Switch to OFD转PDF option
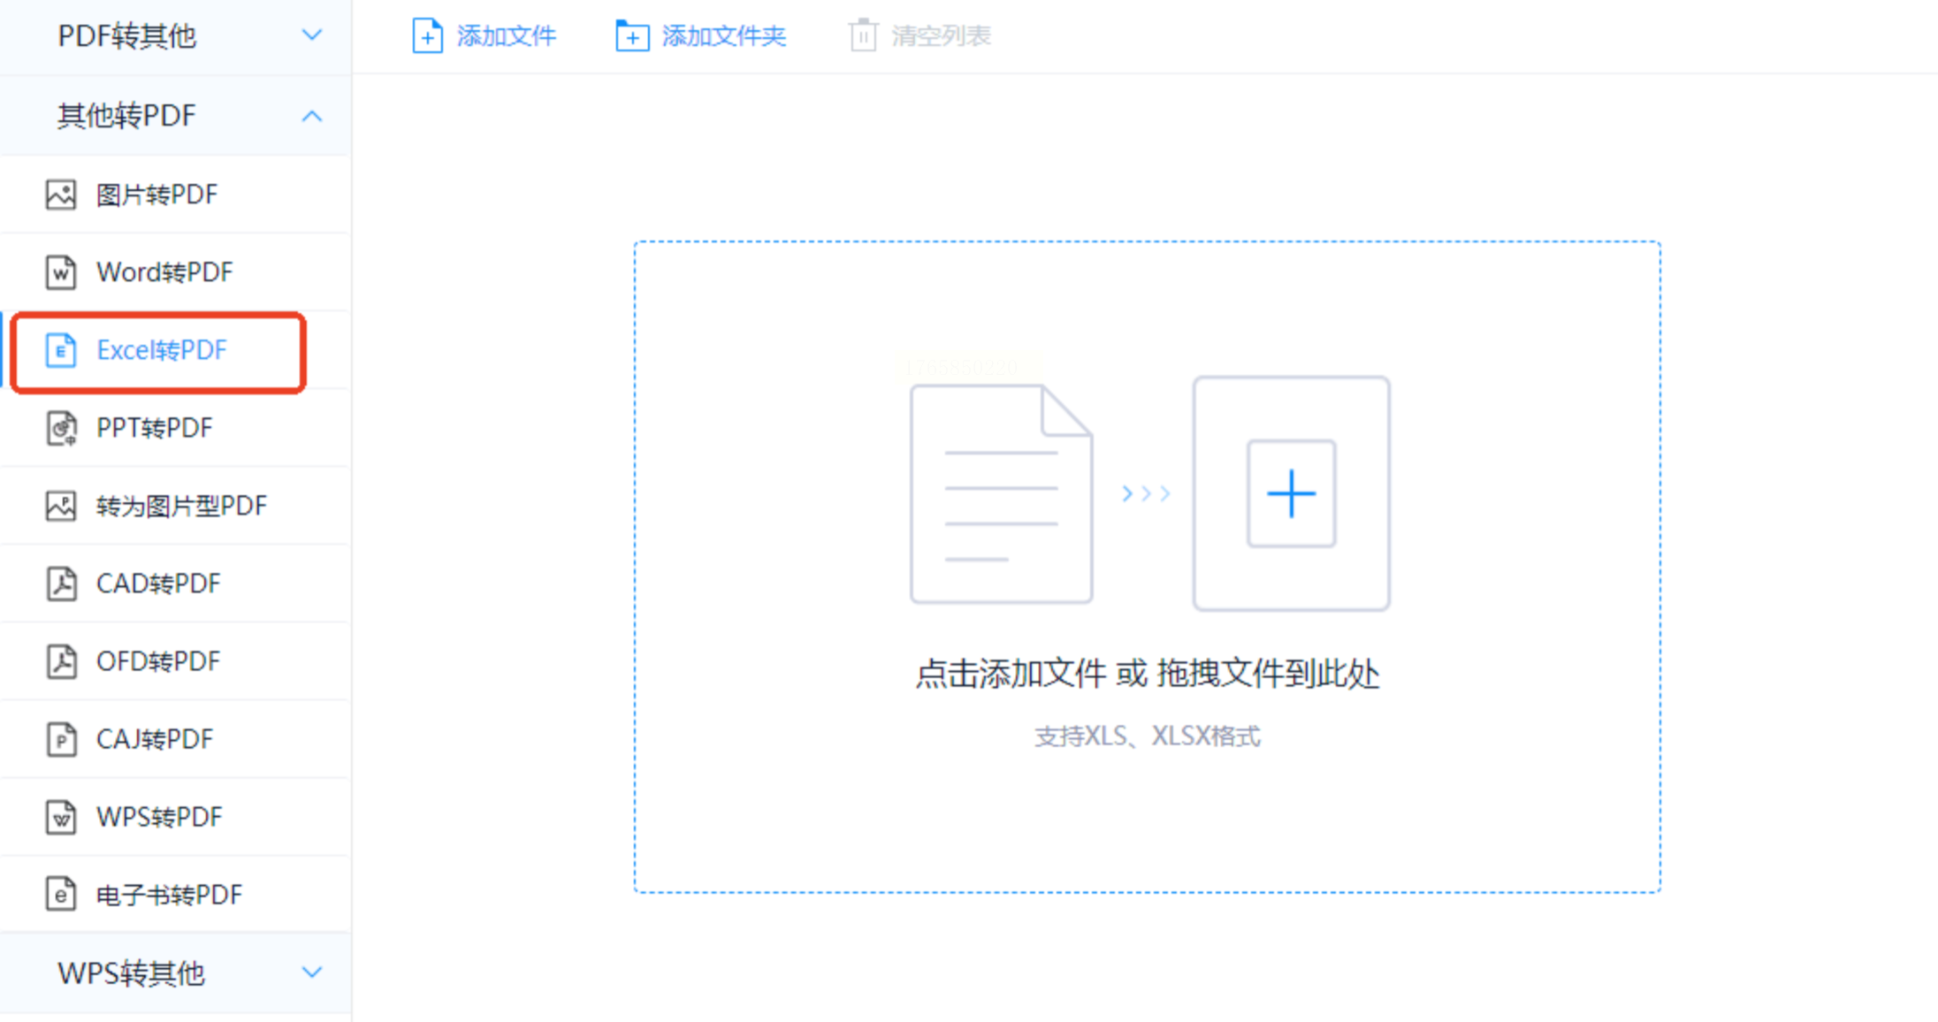Viewport: 1938px width, 1022px height. click(157, 661)
